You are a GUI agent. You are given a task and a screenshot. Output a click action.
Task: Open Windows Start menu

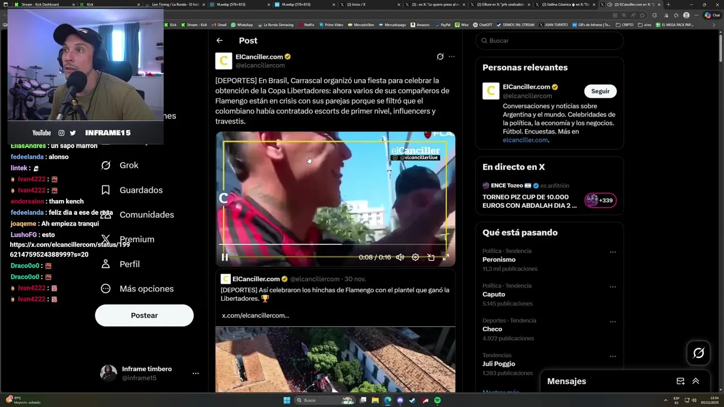click(x=287, y=400)
